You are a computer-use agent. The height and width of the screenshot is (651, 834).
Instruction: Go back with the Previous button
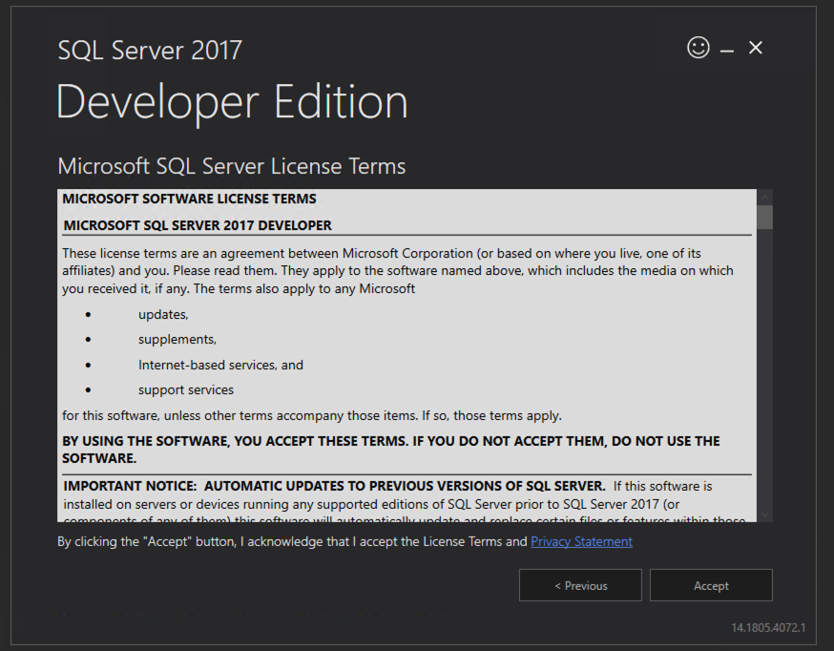point(580,585)
